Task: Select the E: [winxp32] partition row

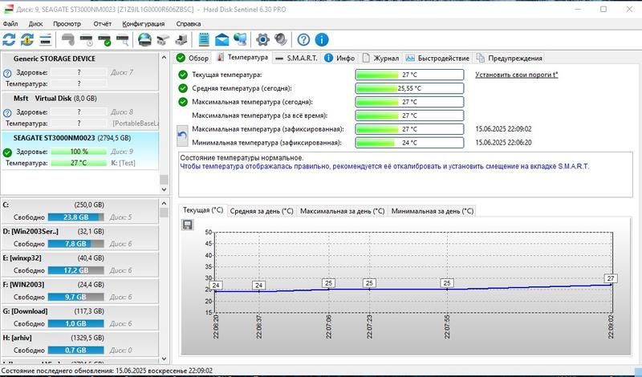Action: point(79,265)
